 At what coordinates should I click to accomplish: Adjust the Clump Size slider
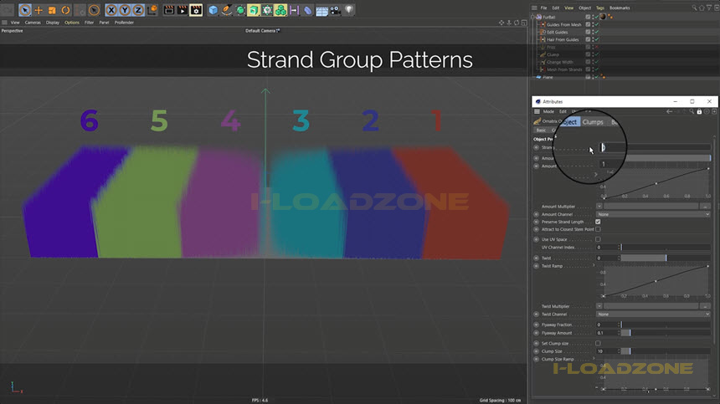[666, 351]
